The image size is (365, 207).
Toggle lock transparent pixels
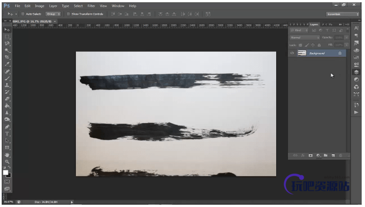(300, 45)
